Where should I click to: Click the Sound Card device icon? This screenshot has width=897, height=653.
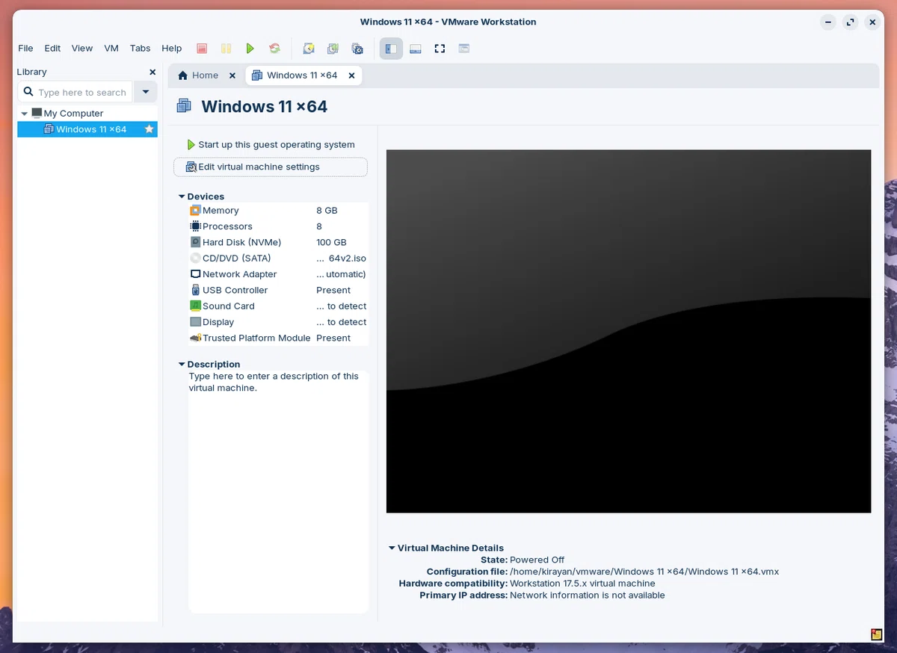click(196, 306)
